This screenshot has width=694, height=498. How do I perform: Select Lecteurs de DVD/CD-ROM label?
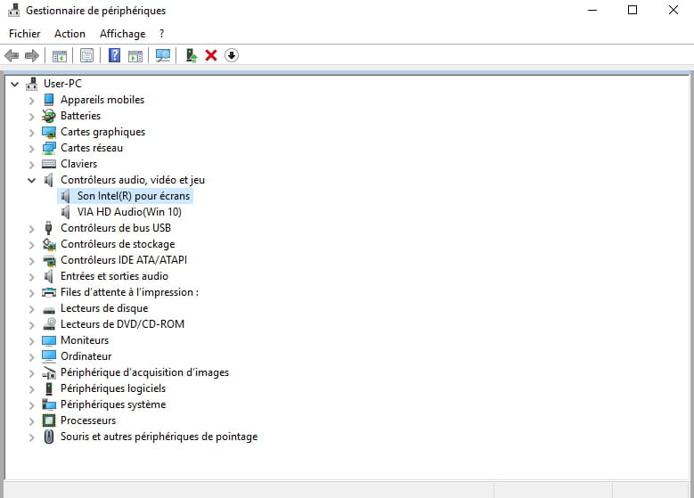123,324
